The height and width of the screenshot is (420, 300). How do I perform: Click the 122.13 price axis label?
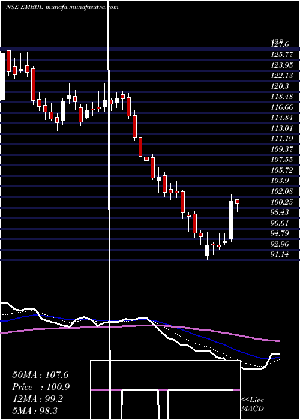281,76
